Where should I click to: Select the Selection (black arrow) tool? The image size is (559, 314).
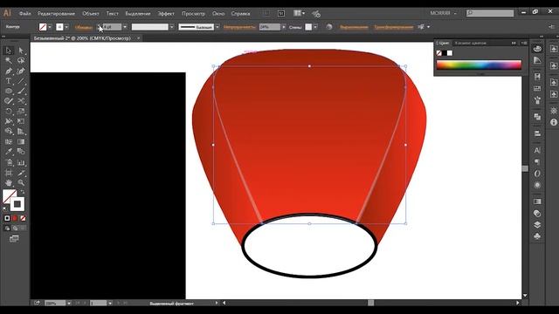pyautogui.click(x=9, y=51)
